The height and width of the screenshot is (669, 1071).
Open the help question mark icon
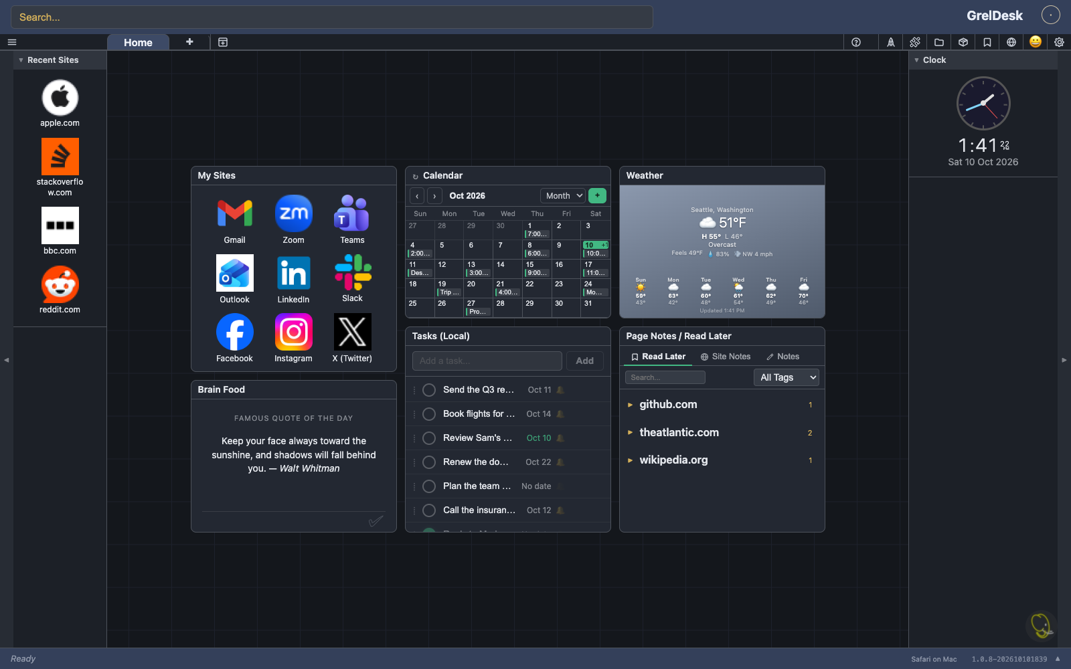[856, 42]
